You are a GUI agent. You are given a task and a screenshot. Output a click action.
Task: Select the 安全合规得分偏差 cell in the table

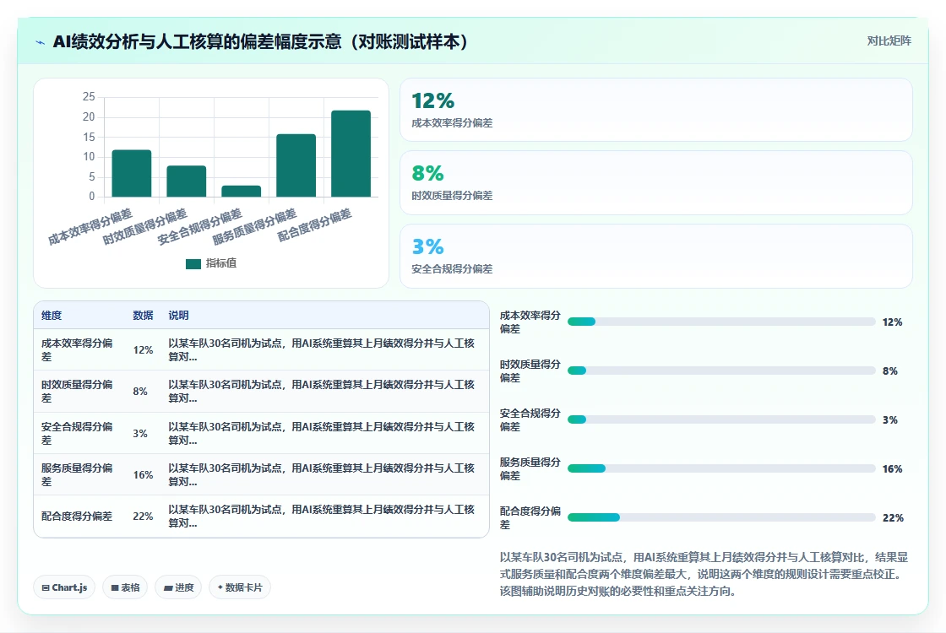point(77,434)
